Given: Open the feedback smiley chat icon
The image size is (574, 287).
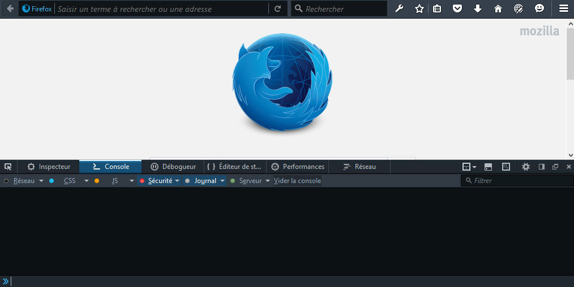Looking at the screenshot, I should coord(539,9).
